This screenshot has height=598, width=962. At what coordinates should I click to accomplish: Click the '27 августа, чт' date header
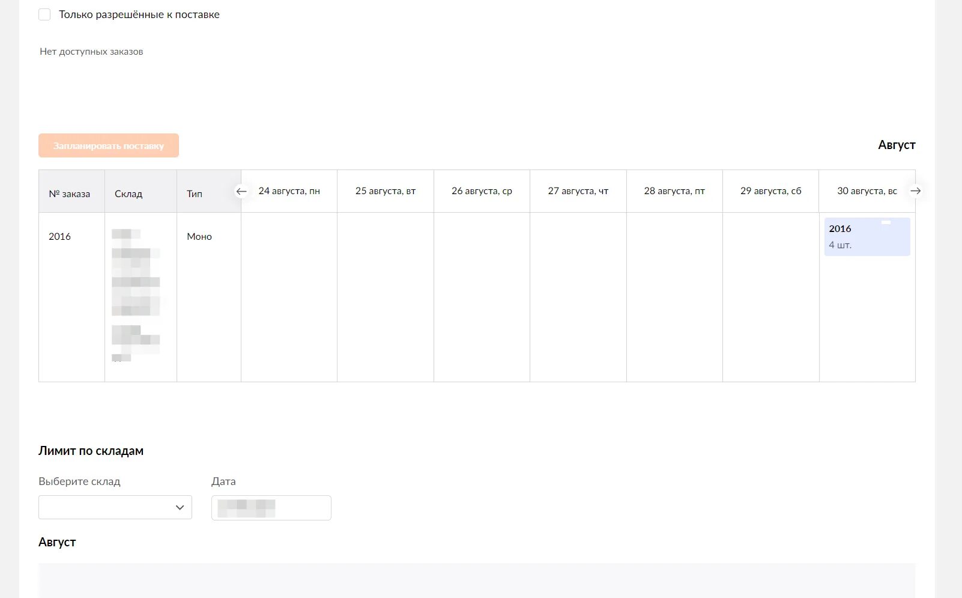click(578, 191)
